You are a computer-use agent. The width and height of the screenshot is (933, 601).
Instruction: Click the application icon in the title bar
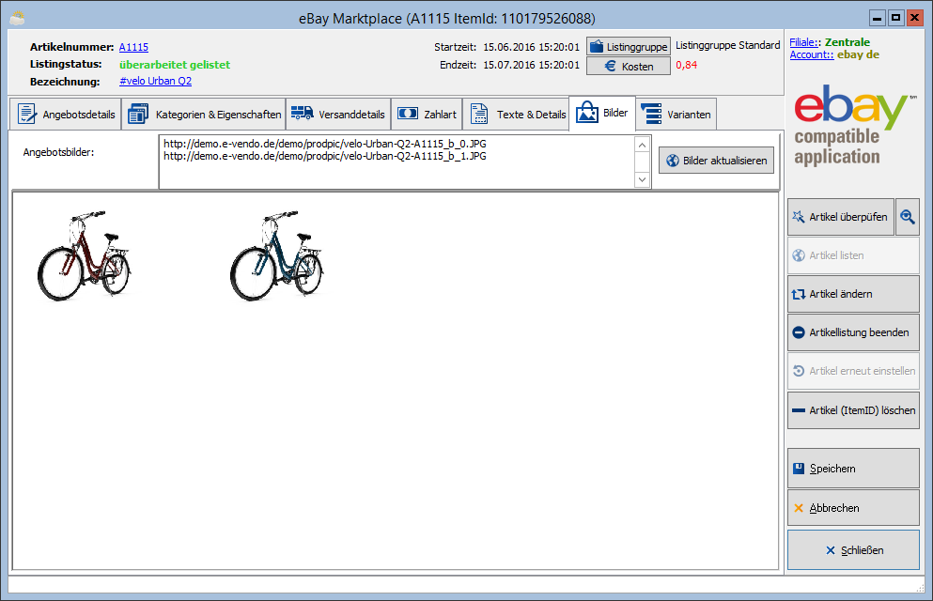pyautogui.click(x=17, y=19)
